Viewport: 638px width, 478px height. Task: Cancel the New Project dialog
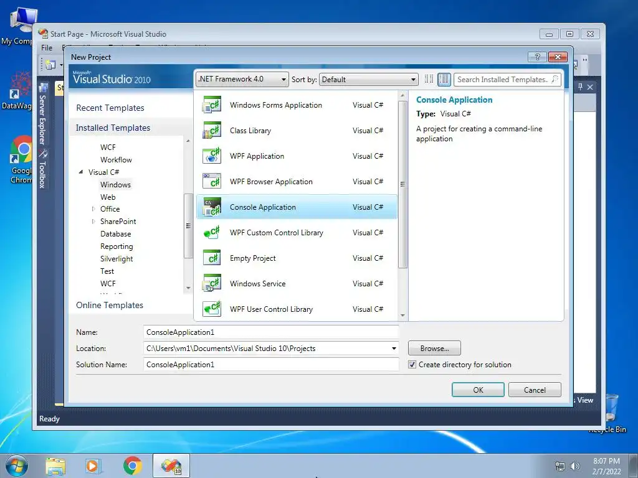pos(535,390)
